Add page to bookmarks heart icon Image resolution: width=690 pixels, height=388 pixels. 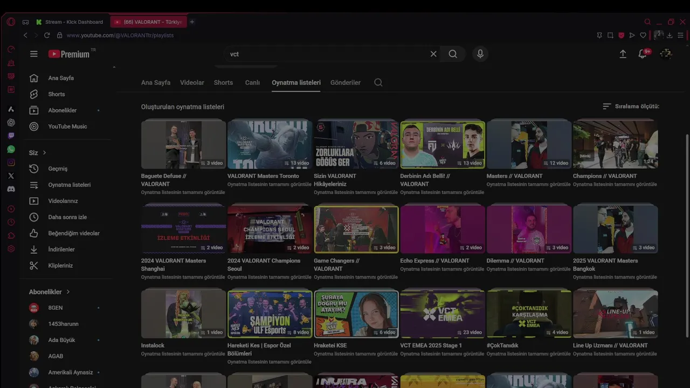coord(643,35)
